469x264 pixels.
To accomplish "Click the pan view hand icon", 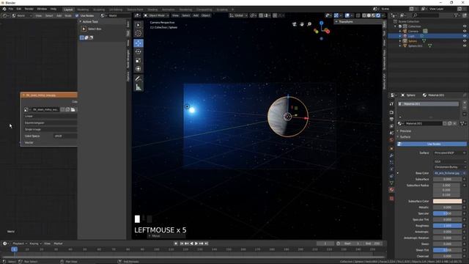I will pyautogui.click(x=302, y=24).
